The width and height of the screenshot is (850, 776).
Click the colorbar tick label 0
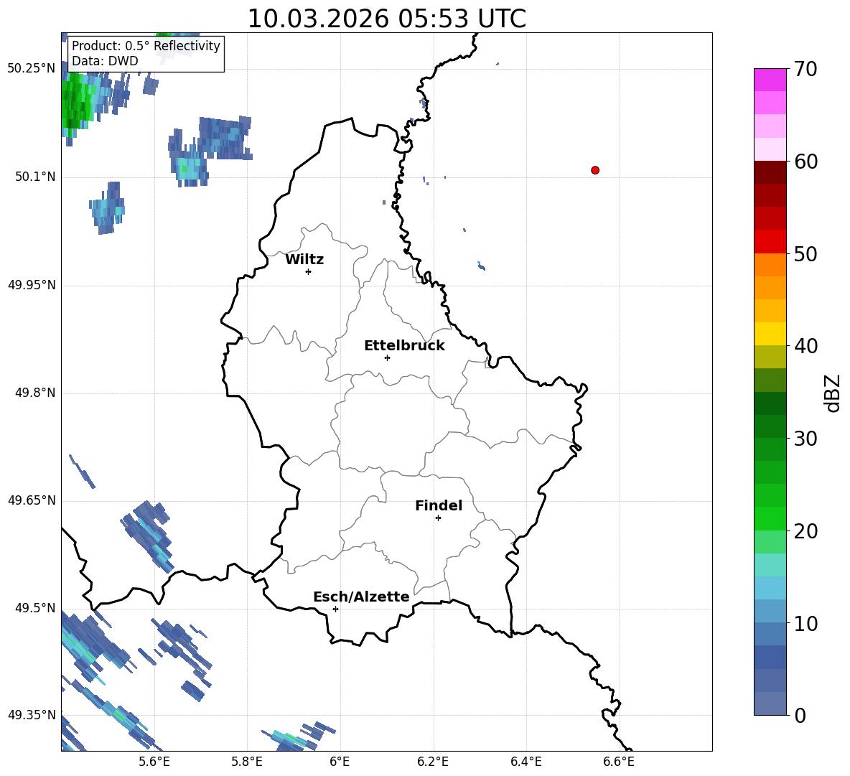tap(800, 715)
